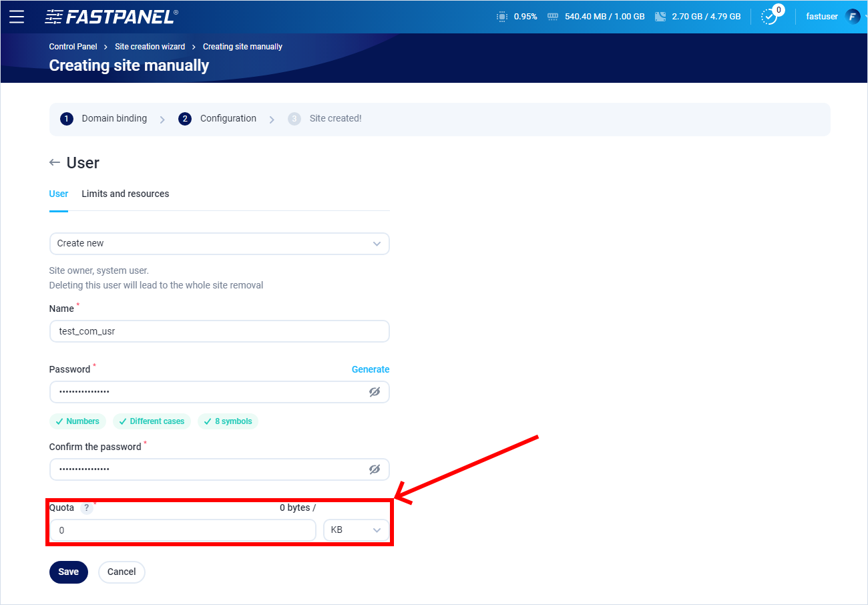
Task: Click the disk usage icon
Action: pyautogui.click(x=660, y=17)
